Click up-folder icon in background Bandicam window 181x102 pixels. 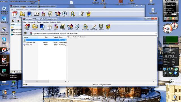13,21
